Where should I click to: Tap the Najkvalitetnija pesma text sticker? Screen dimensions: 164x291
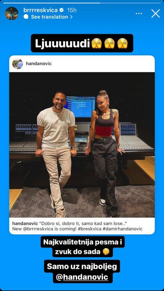[83, 247]
